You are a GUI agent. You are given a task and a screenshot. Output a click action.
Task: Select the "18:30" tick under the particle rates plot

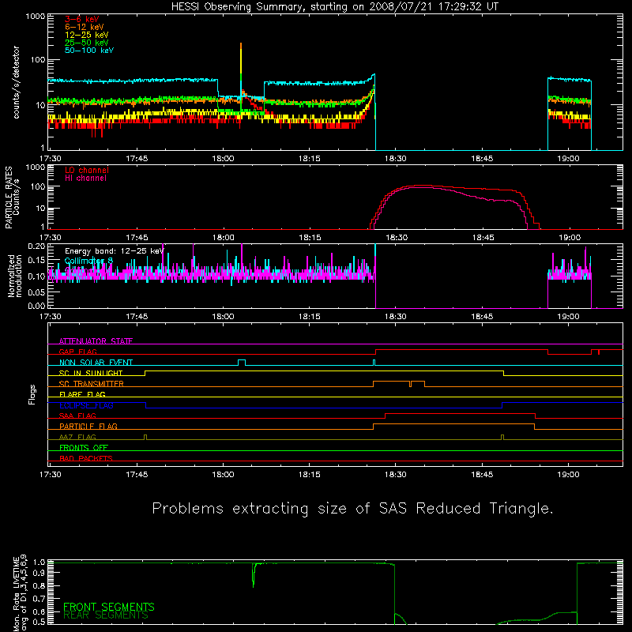[397, 238]
